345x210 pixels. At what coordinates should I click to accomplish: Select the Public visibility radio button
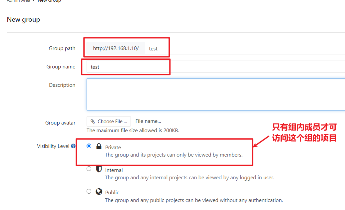coord(89,191)
